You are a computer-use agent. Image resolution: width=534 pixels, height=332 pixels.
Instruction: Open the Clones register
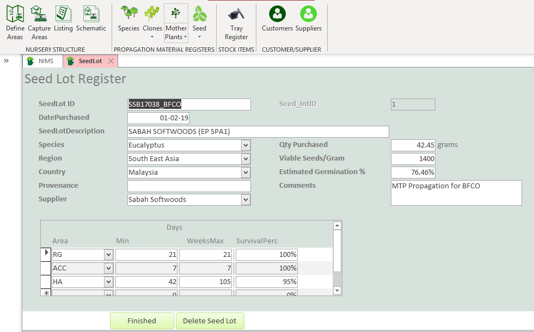click(152, 19)
